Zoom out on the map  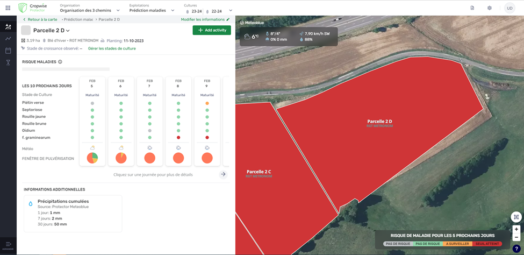[x=516, y=237]
